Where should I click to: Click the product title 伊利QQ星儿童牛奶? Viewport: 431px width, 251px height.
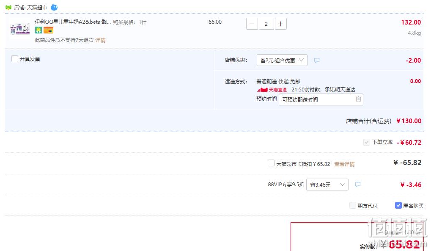click(73, 22)
